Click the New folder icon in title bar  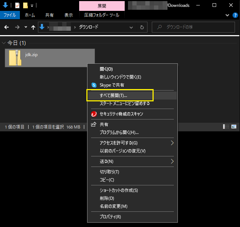tap(25, 5)
